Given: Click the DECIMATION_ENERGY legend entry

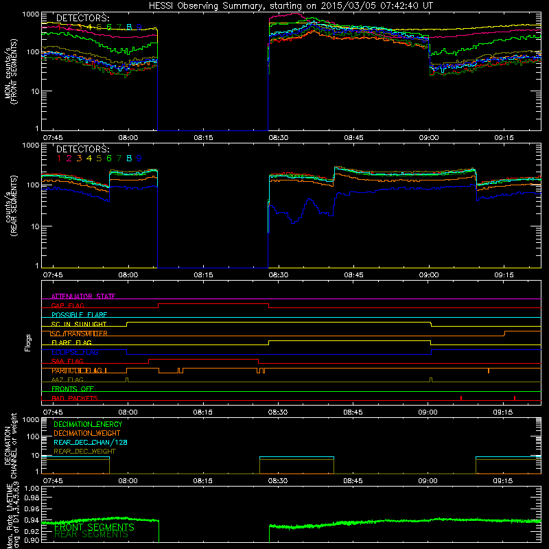Looking at the screenshot, I should point(88,424).
